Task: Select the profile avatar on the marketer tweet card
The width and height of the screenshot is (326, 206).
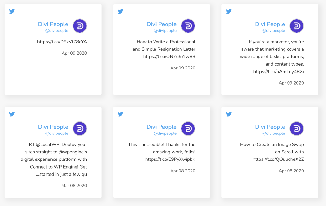Action: pos(297,26)
